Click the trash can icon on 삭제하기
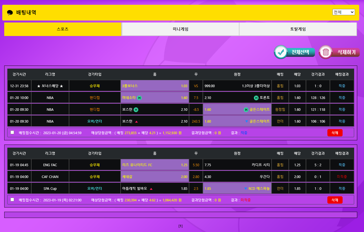 coord(326,52)
